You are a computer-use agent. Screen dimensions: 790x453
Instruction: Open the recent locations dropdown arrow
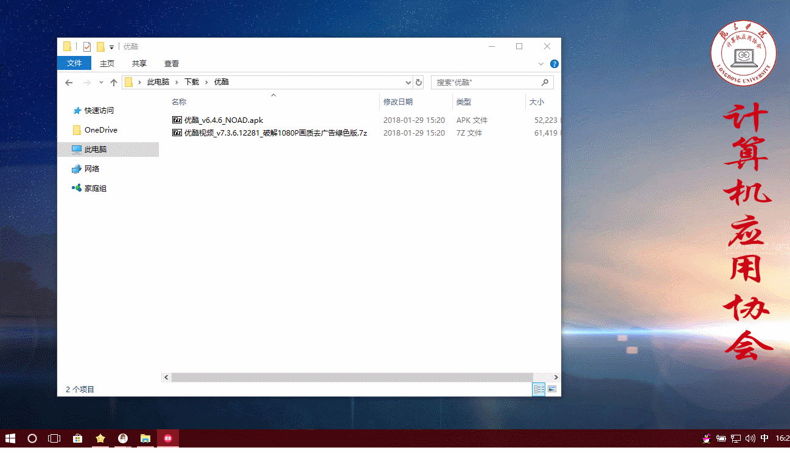coord(101,82)
